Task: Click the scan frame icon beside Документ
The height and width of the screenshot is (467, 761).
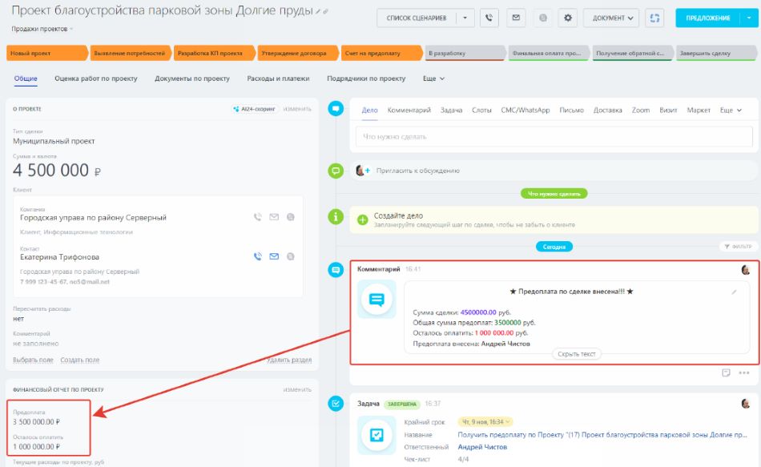Action: point(654,18)
